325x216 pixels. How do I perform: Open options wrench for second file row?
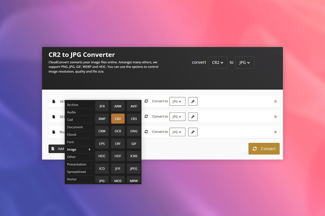[x=193, y=116]
